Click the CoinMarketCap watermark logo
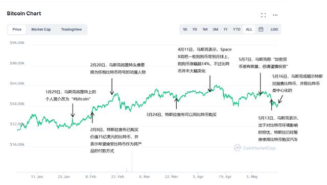 pos(254,148)
